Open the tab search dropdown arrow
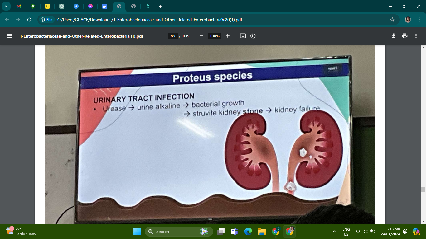Viewport: 426px width, 239px height. [x=6, y=6]
